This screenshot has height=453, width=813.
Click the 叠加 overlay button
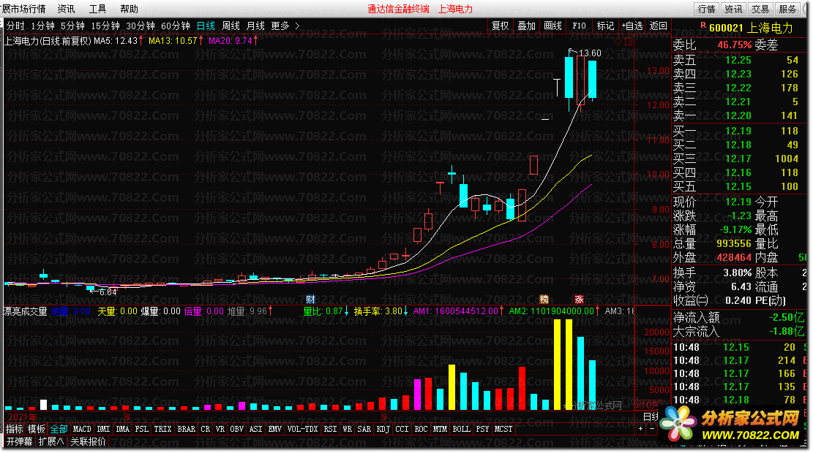click(527, 26)
